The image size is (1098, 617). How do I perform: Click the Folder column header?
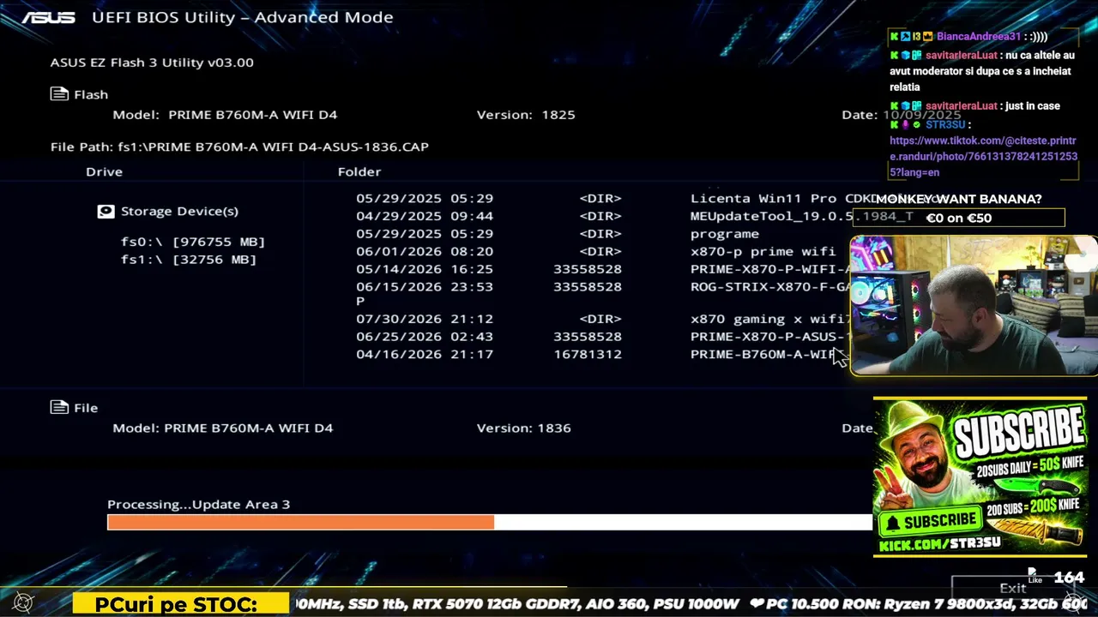[x=359, y=171]
